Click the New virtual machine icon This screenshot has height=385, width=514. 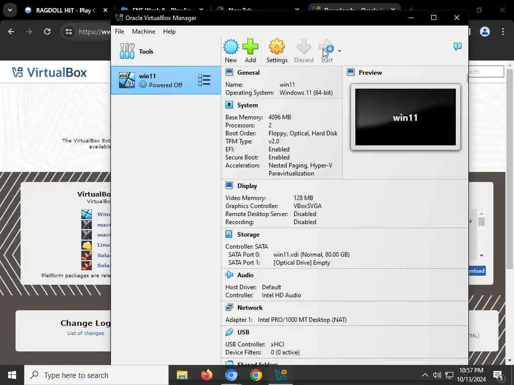(x=231, y=51)
